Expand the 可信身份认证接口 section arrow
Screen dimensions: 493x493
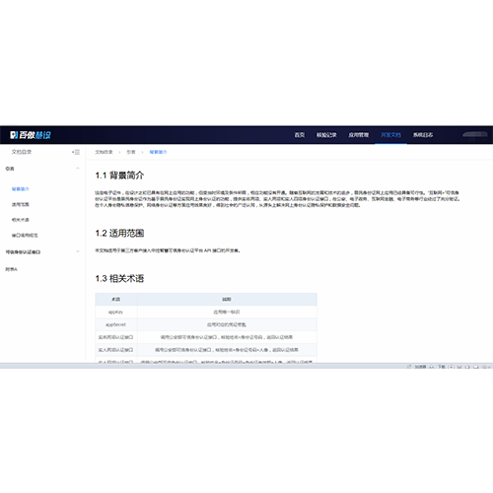(78, 251)
